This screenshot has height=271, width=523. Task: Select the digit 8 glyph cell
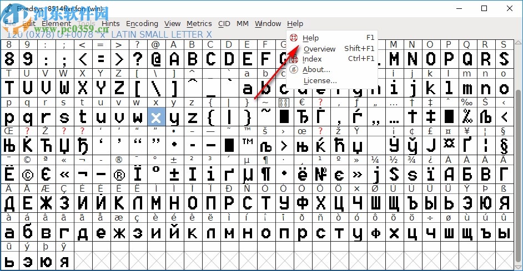point(9,59)
